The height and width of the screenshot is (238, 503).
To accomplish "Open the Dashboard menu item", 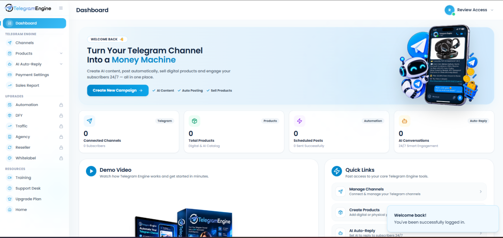I will 34,23.
